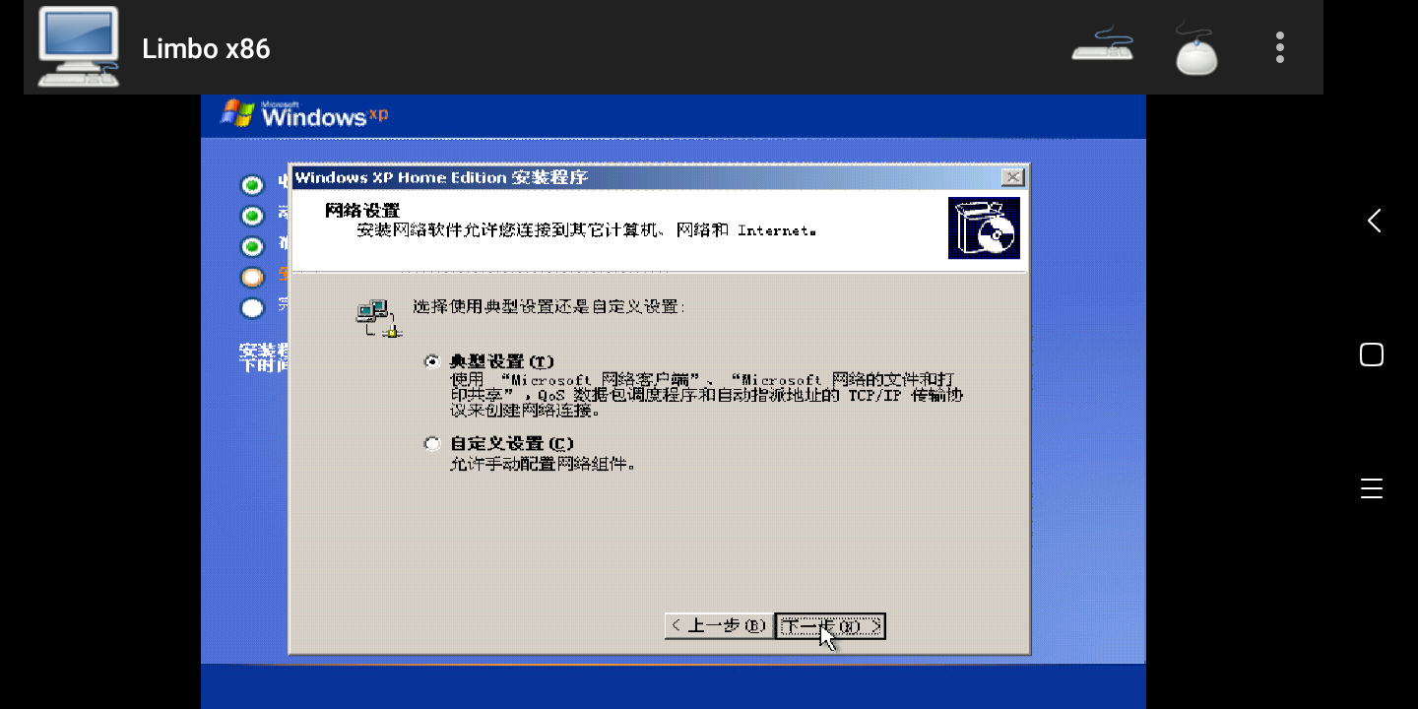Click the text 允许手动配置网络组件。
Image resolution: width=1418 pixels, height=709 pixels.
(x=543, y=463)
